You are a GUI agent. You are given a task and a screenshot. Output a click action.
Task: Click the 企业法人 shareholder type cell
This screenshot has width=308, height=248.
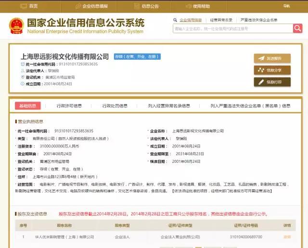[x=122, y=237]
